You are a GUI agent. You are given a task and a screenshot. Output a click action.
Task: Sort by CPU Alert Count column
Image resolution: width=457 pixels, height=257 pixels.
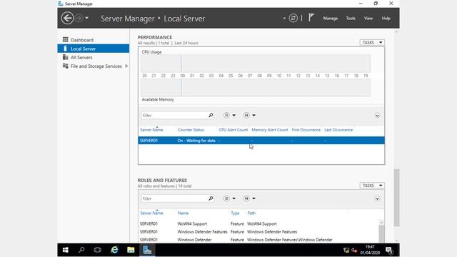[x=233, y=130]
